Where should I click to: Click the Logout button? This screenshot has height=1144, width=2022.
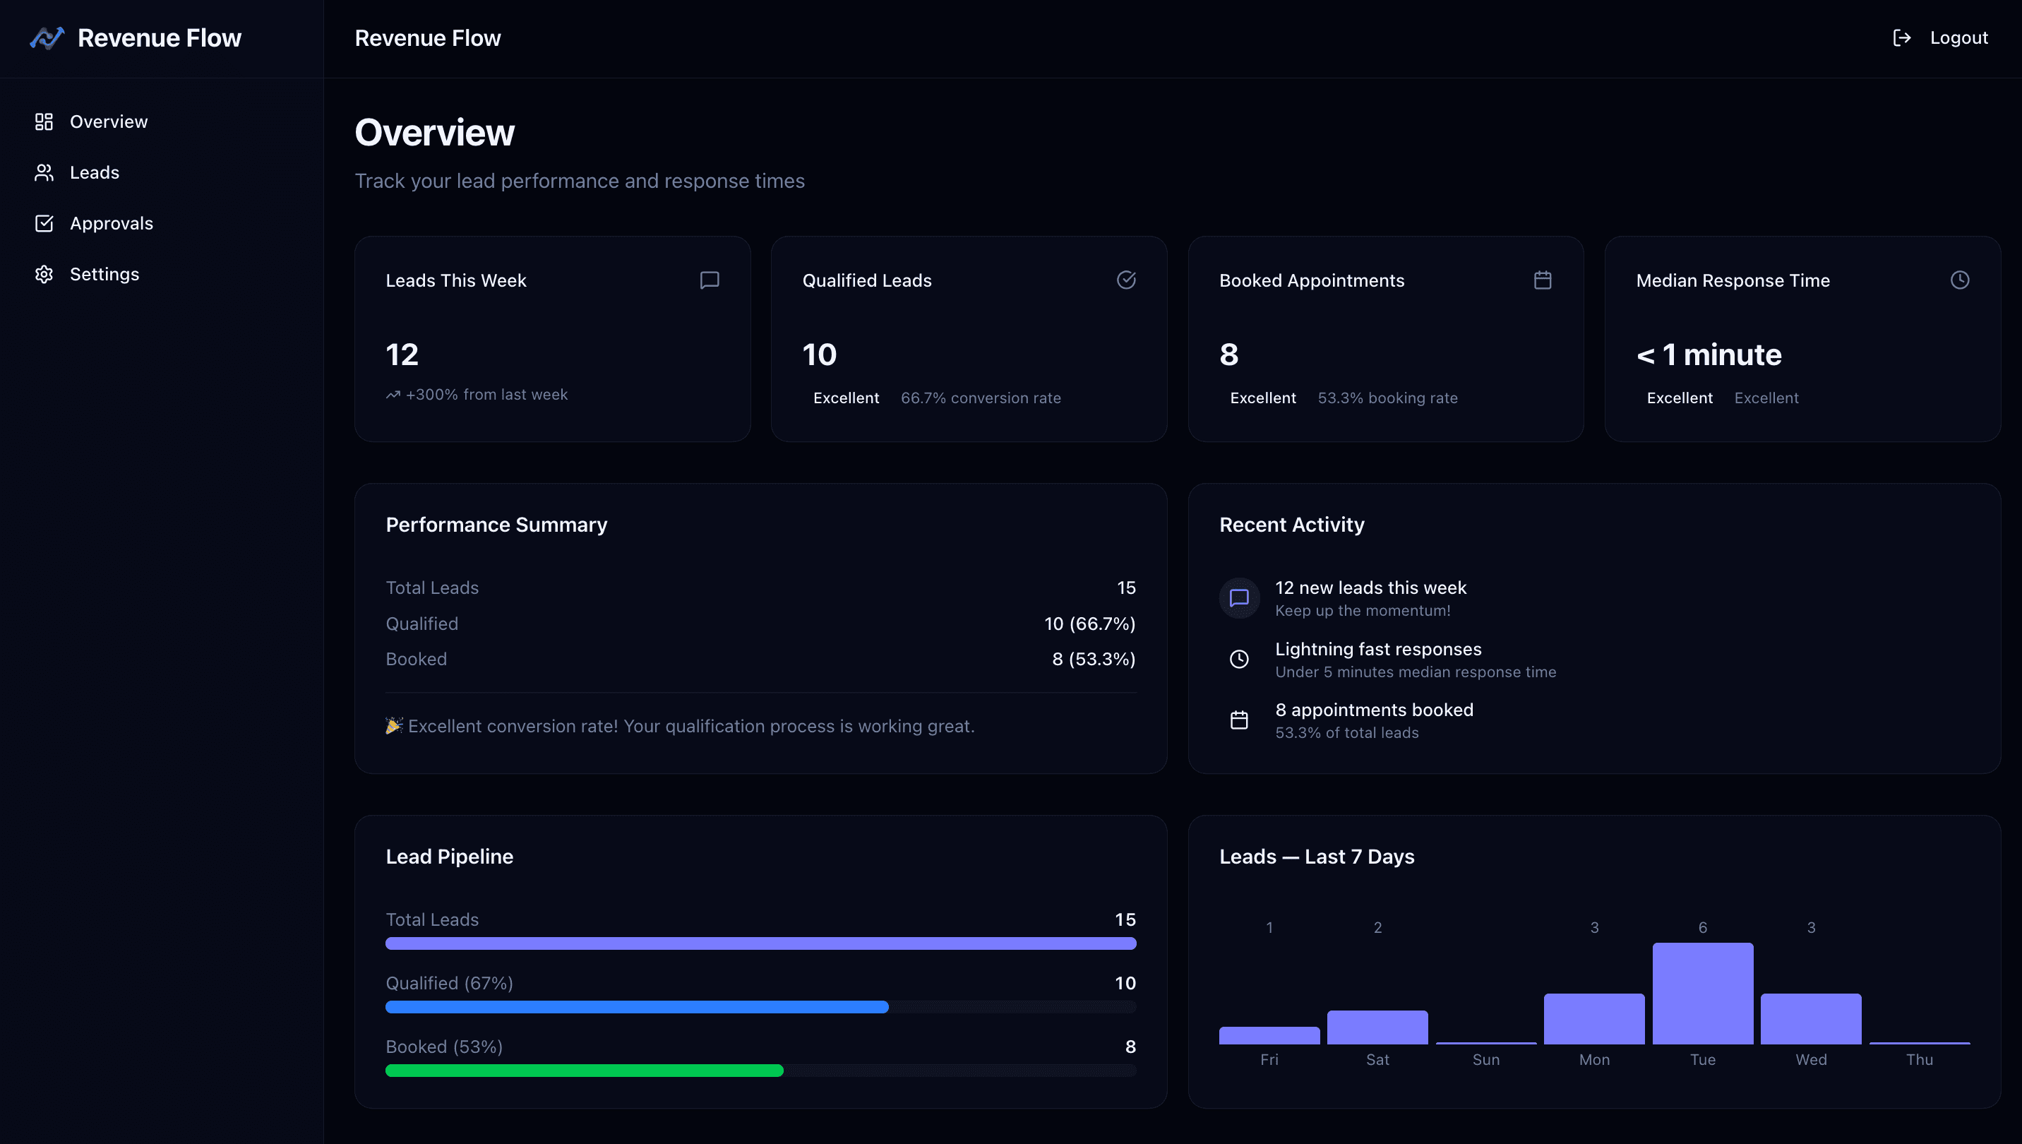tap(1959, 37)
